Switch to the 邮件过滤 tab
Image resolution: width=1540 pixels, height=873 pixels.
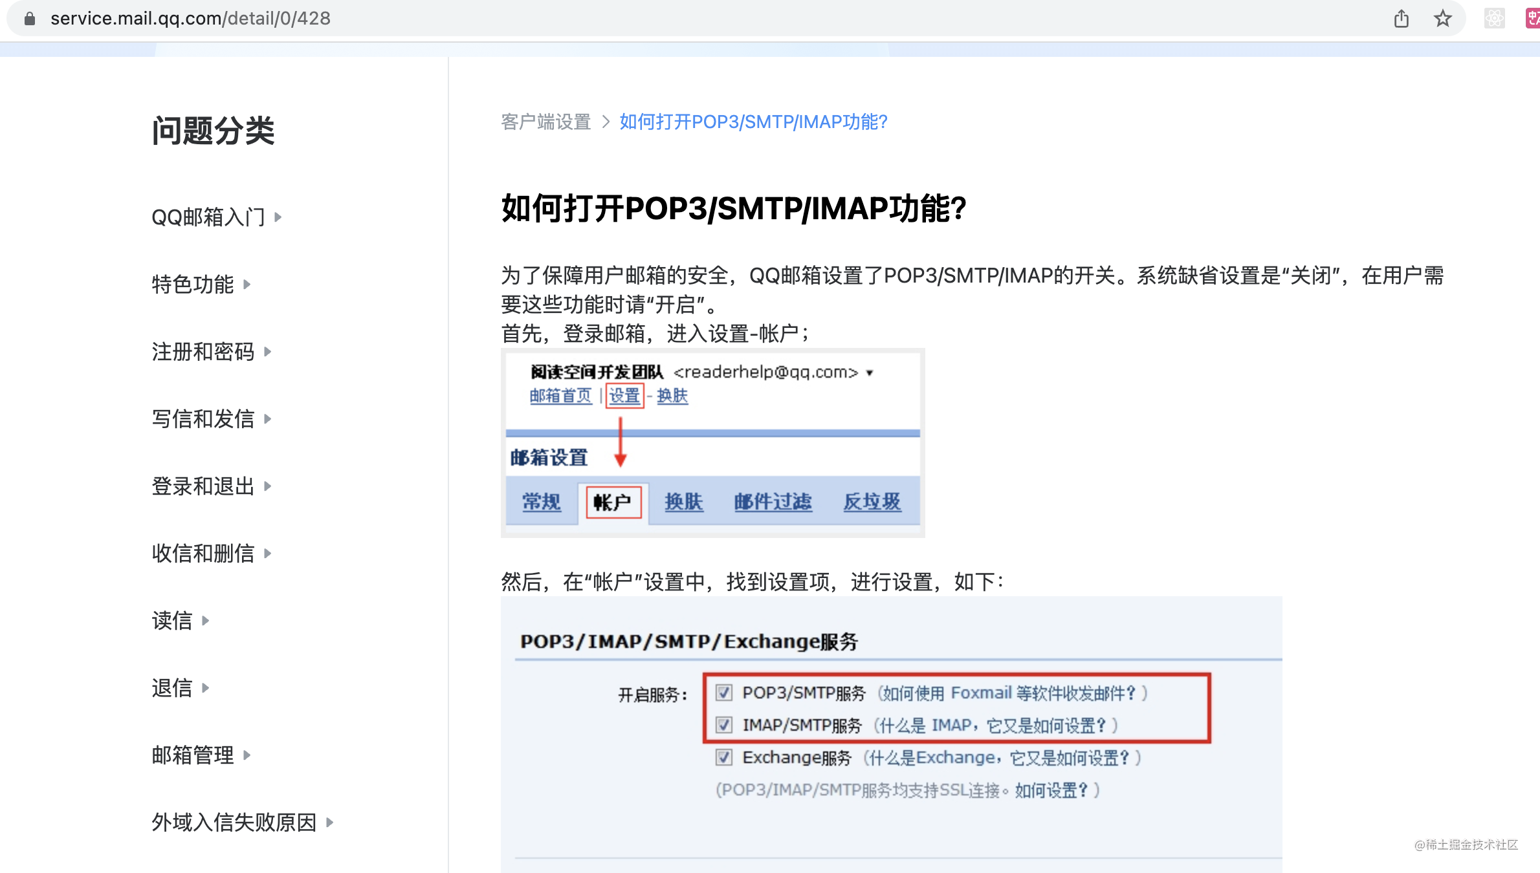pyautogui.click(x=773, y=502)
